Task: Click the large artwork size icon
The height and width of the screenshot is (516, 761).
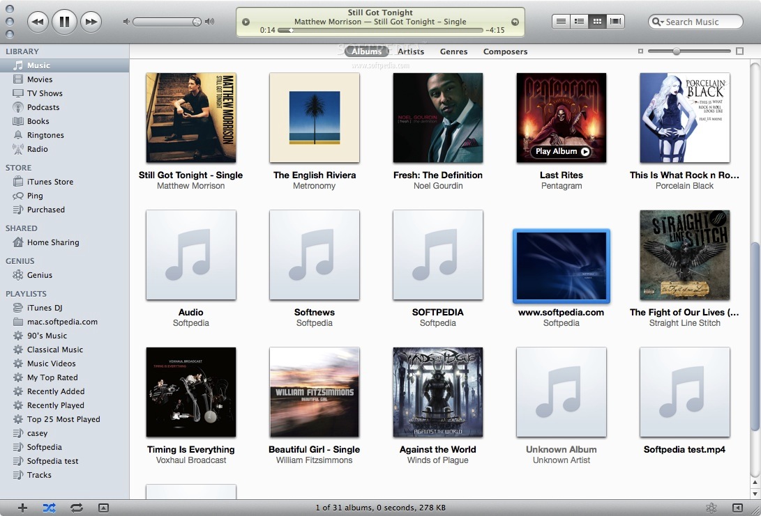Action: (x=739, y=51)
